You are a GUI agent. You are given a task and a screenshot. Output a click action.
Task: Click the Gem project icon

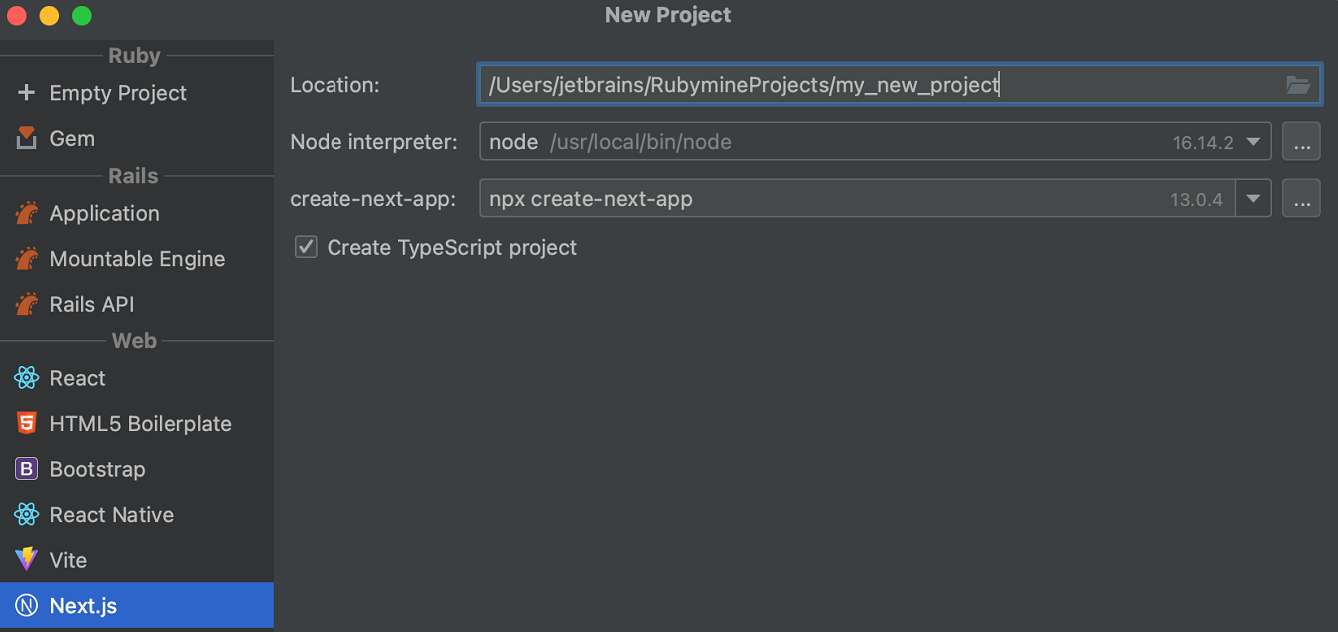[26, 139]
